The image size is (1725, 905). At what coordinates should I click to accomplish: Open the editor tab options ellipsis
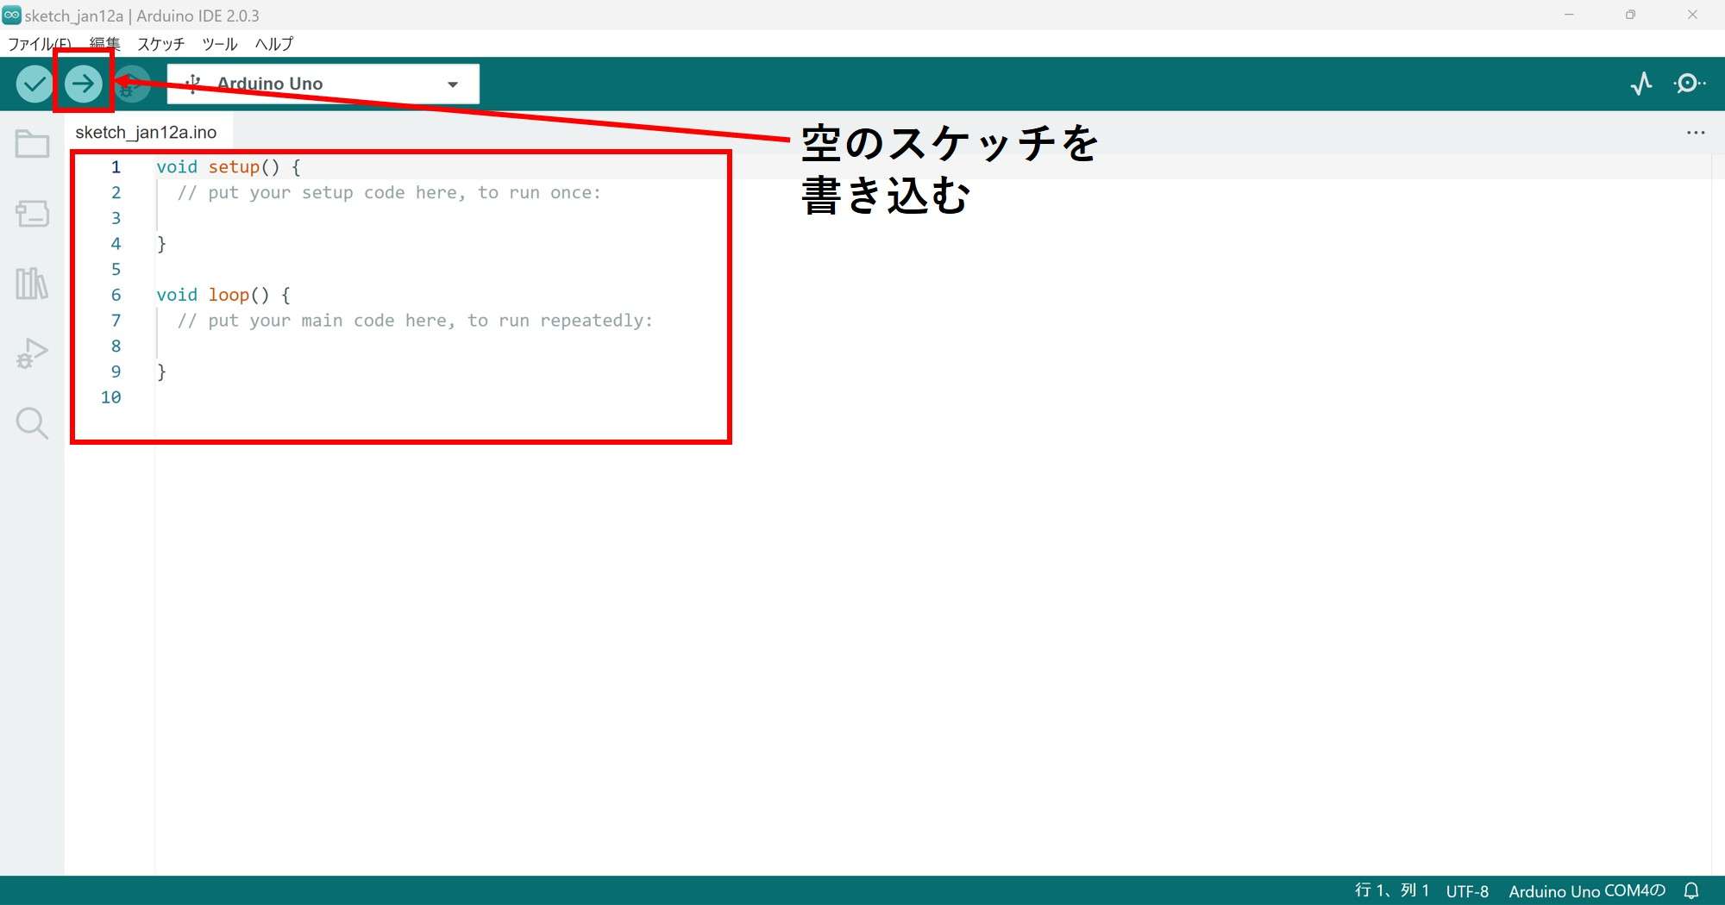pyautogui.click(x=1696, y=133)
